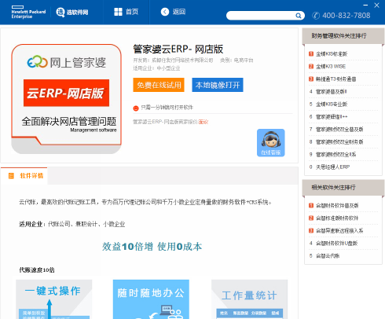Click the red smiley icon beside the hint
The height and width of the screenshot is (319, 385).
[x=136, y=108]
